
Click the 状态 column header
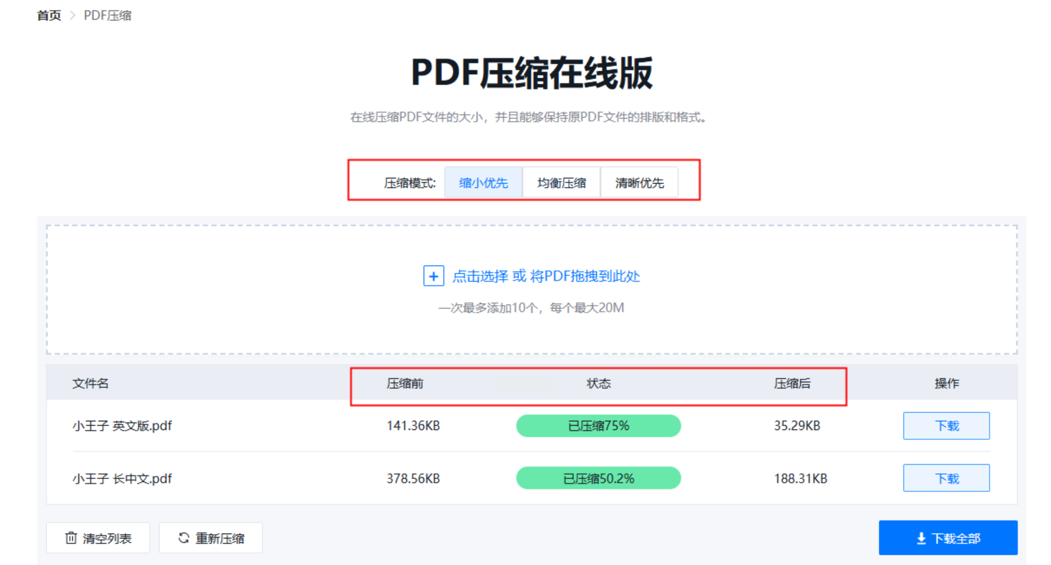point(598,383)
